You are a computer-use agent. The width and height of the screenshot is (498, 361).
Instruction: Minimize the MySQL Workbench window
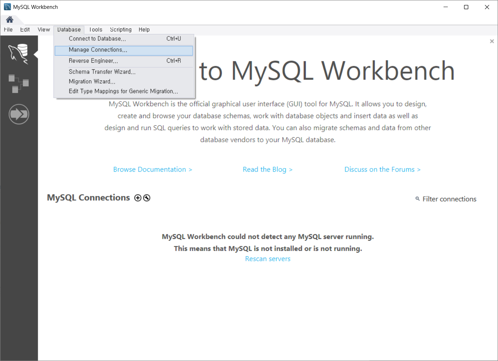446,7
